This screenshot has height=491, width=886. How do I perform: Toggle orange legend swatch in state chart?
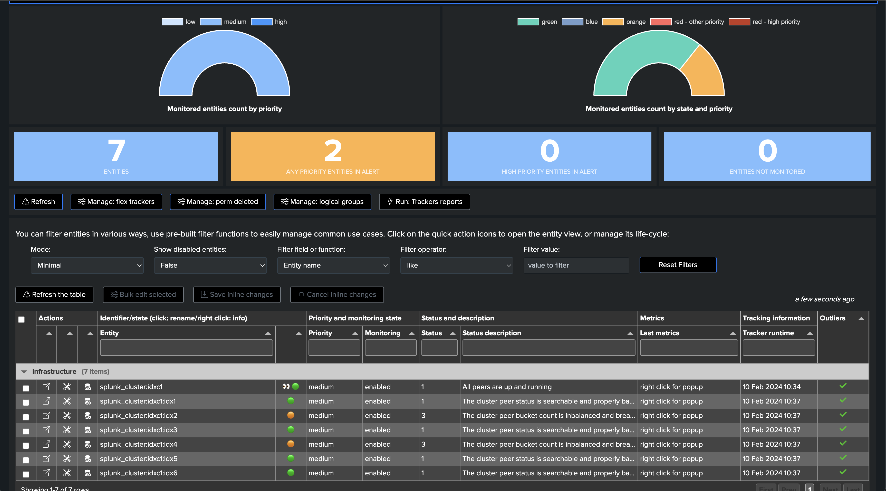(613, 22)
